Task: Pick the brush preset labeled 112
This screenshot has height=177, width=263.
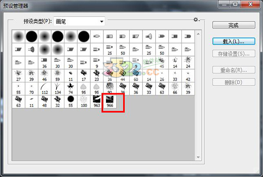Action: [x=45, y=88]
